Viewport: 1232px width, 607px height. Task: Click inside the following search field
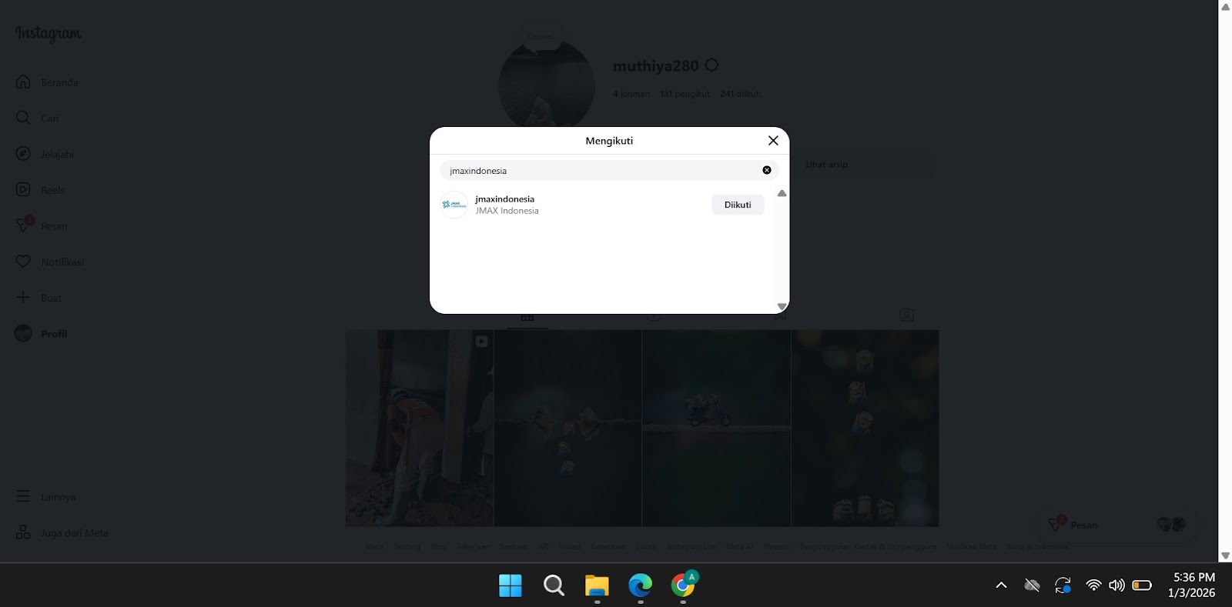click(601, 171)
